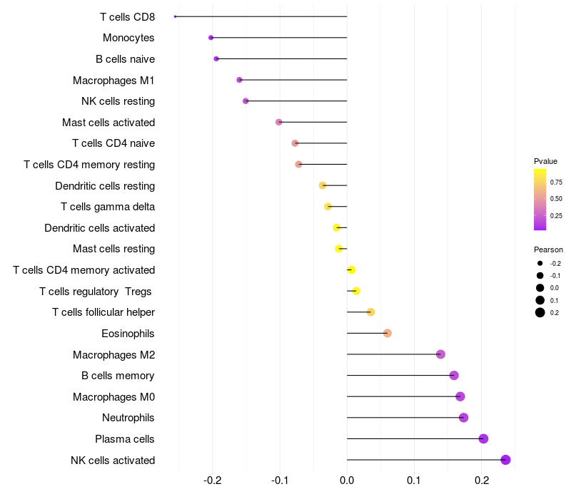
Task: Click the Pvalue color gradient bar
Action: point(540,200)
